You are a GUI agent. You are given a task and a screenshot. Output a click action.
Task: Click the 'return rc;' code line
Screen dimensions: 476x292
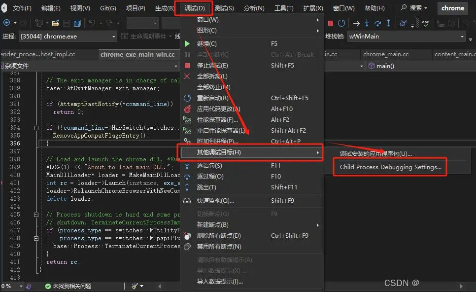pos(63,262)
